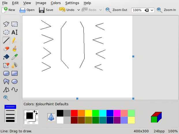Select the Zoom magnifier tool
The width and height of the screenshot is (179, 134).
[x=6, y=98]
